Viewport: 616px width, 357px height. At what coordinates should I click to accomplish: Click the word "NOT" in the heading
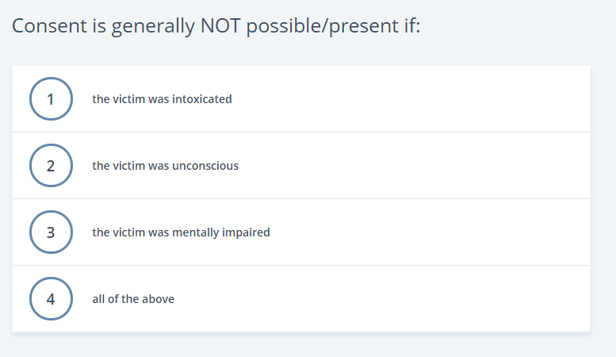[220, 26]
